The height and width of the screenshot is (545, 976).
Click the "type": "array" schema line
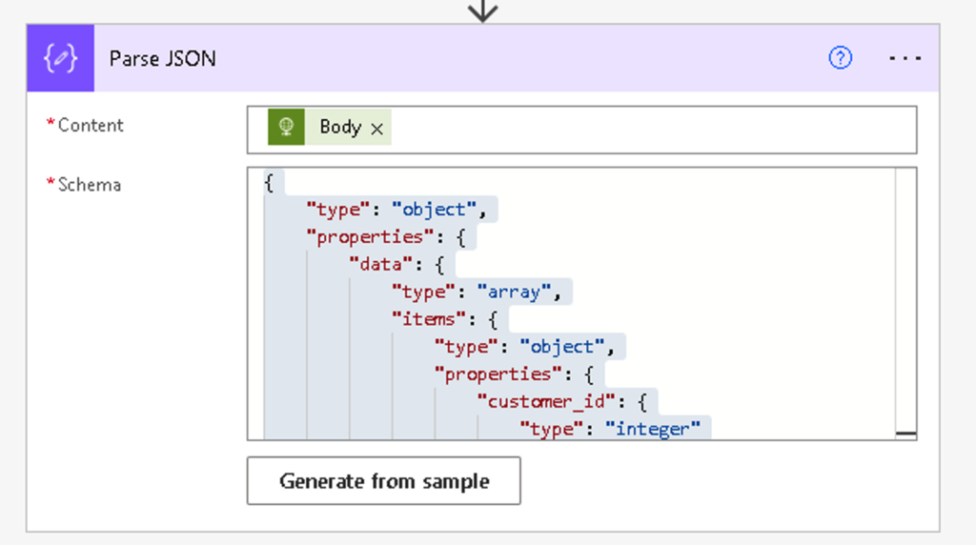477,292
